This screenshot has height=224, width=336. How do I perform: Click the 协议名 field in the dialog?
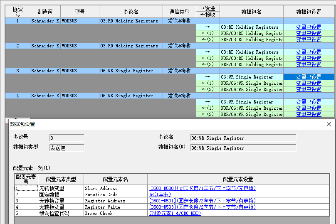point(243,138)
